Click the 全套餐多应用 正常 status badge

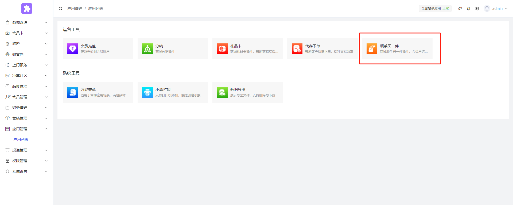435,9
